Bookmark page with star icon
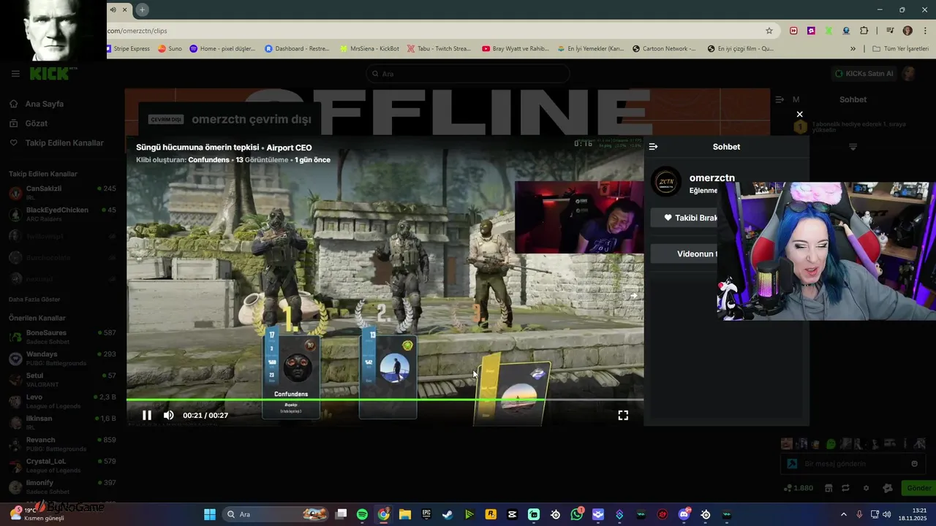The width and height of the screenshot is (936, 526). click(x=769, y=31)
